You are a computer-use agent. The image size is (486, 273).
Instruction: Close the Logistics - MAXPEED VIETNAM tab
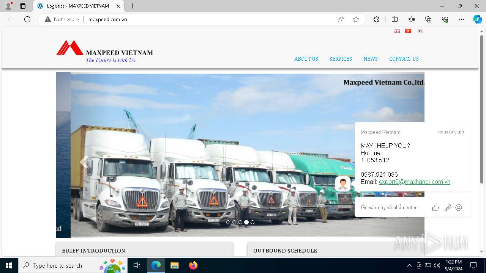point(118,6)
